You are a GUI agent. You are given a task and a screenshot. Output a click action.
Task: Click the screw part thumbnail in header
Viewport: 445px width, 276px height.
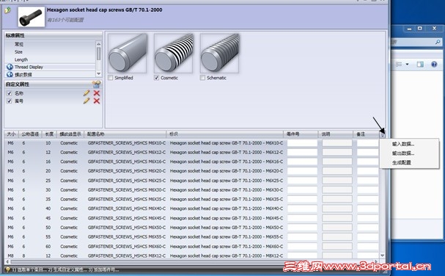coord(32,17)
